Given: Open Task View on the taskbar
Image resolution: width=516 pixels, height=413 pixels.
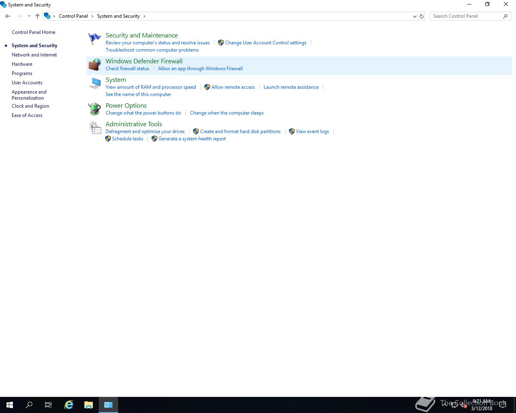Looking at the screenshot, I should click(x=48, y=405).
